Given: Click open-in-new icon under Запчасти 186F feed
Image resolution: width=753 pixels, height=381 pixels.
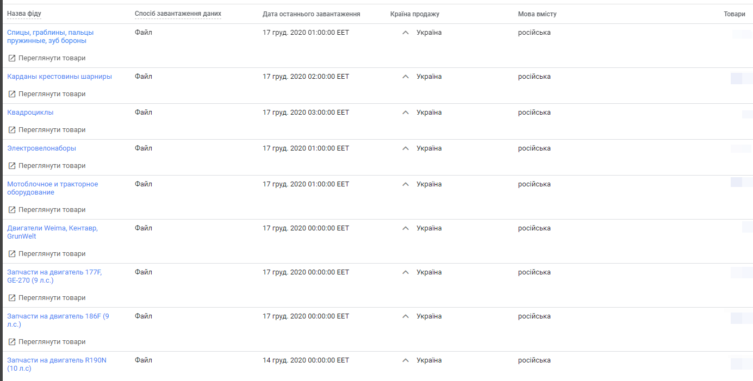Looking at the screenshot, I should click(x=11, y=342).
